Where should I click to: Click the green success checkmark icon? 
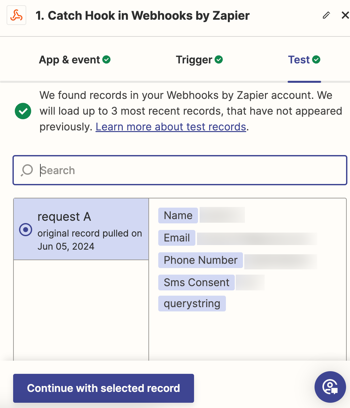click(x=23, y=111)
